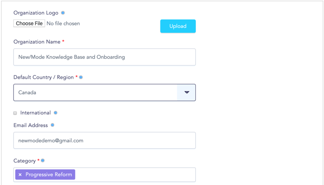Enable the International checkbox
324x185 pixels.
tap(15, 113)
